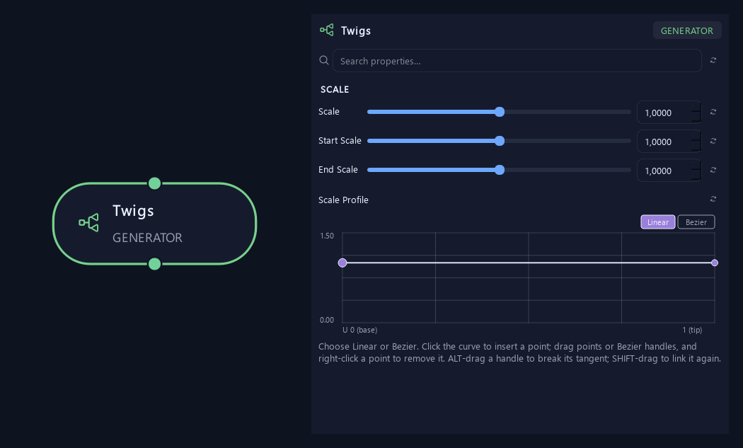This screenshot has width=743, height=448.
Task: Reset the End Scale property
Action: tap(713, 170)
